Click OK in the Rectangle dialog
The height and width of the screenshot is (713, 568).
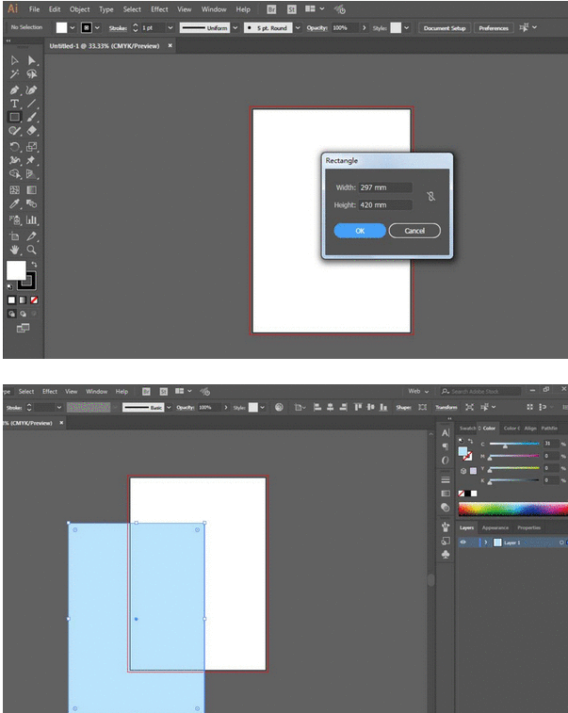tap(359, 231)
